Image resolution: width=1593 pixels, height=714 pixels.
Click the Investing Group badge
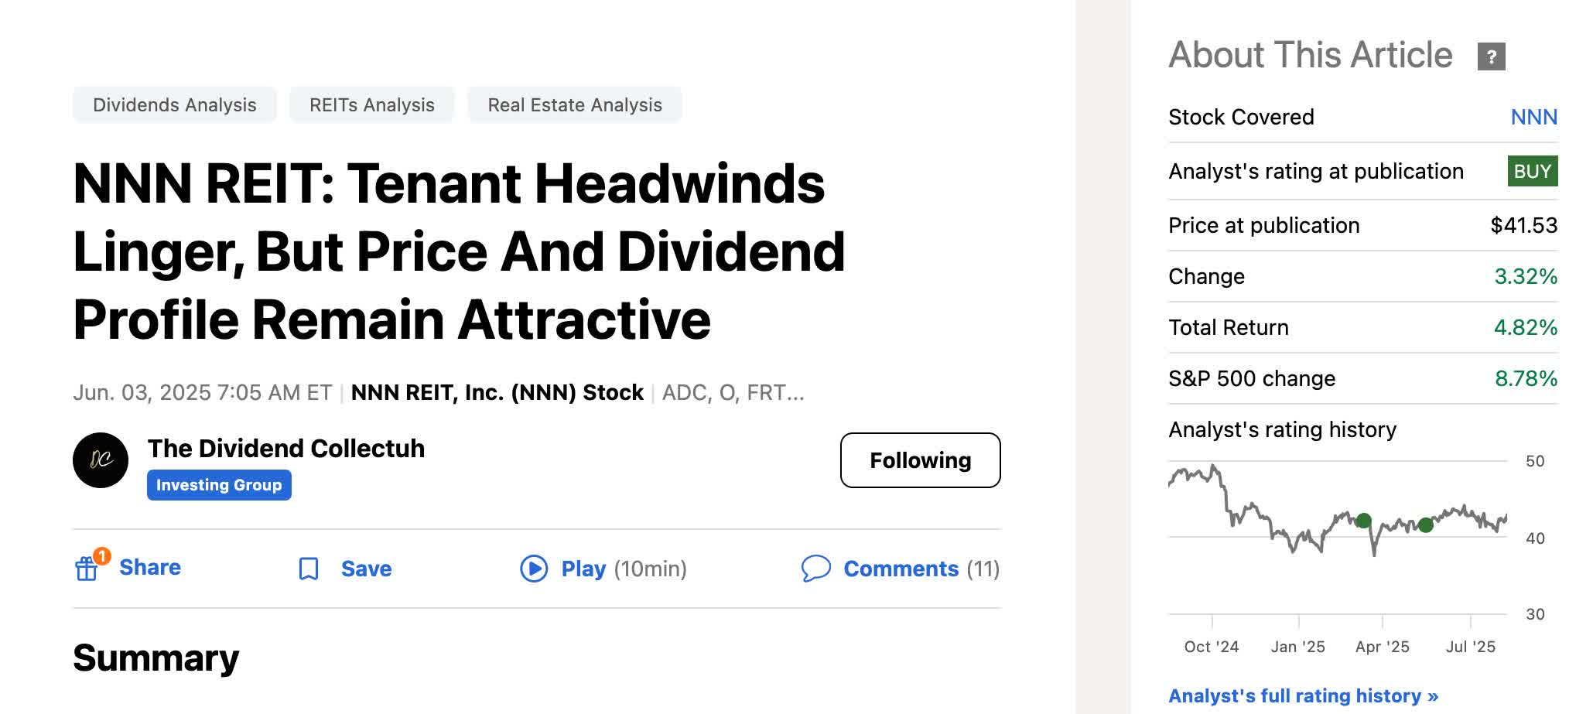pyautogui.click(x=219, y=485)
